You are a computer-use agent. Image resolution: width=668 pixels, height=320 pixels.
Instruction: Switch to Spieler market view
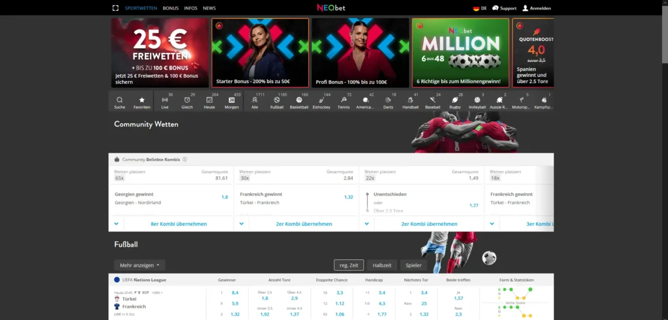(413, 265)
